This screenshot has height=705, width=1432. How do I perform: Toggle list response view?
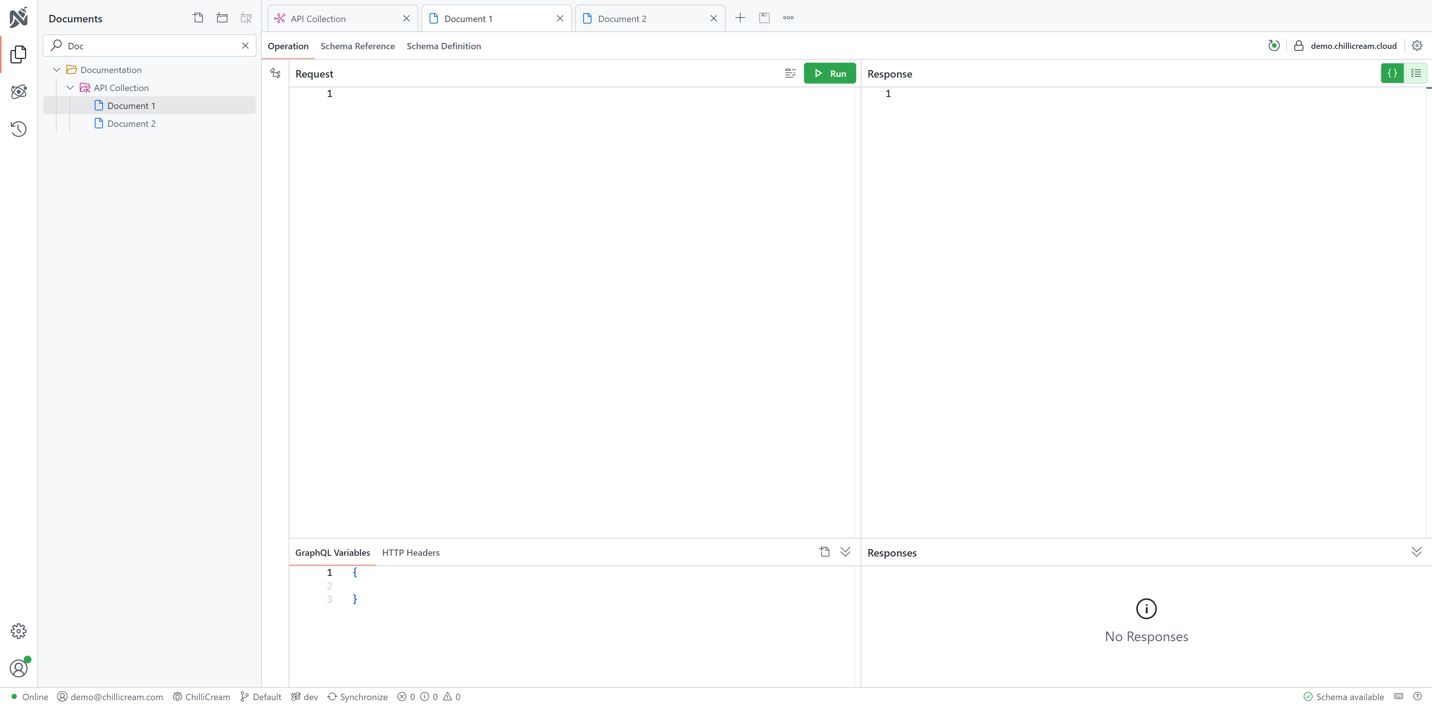pyautogui.click(x=1415, y=73)
